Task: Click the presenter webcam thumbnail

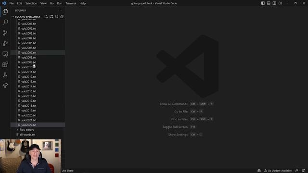Action: (x=30, y=156)
